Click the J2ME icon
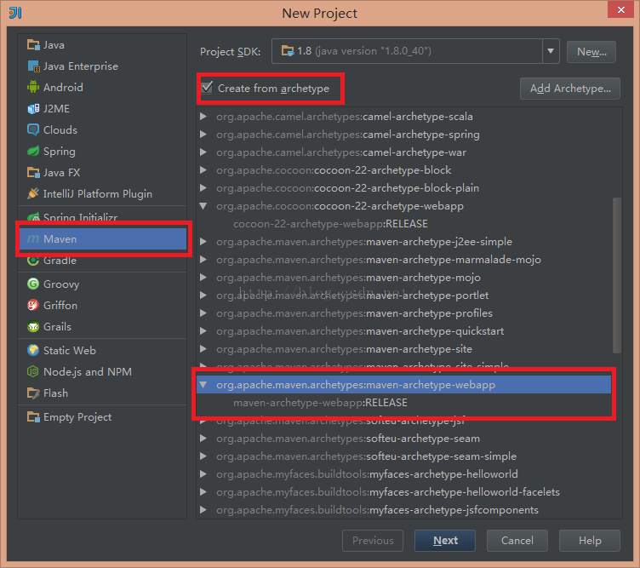Screen dimensions: 640x568 click(33, 109)
